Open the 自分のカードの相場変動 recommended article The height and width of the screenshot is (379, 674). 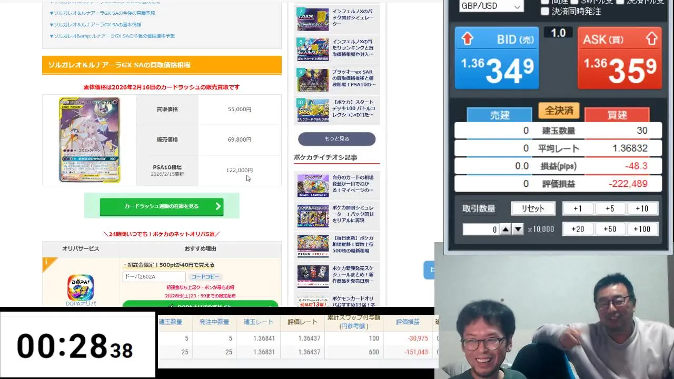[337, 185]
